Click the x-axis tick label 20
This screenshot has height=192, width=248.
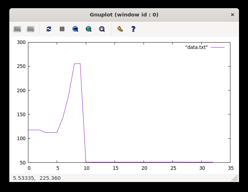coord(144,168)
